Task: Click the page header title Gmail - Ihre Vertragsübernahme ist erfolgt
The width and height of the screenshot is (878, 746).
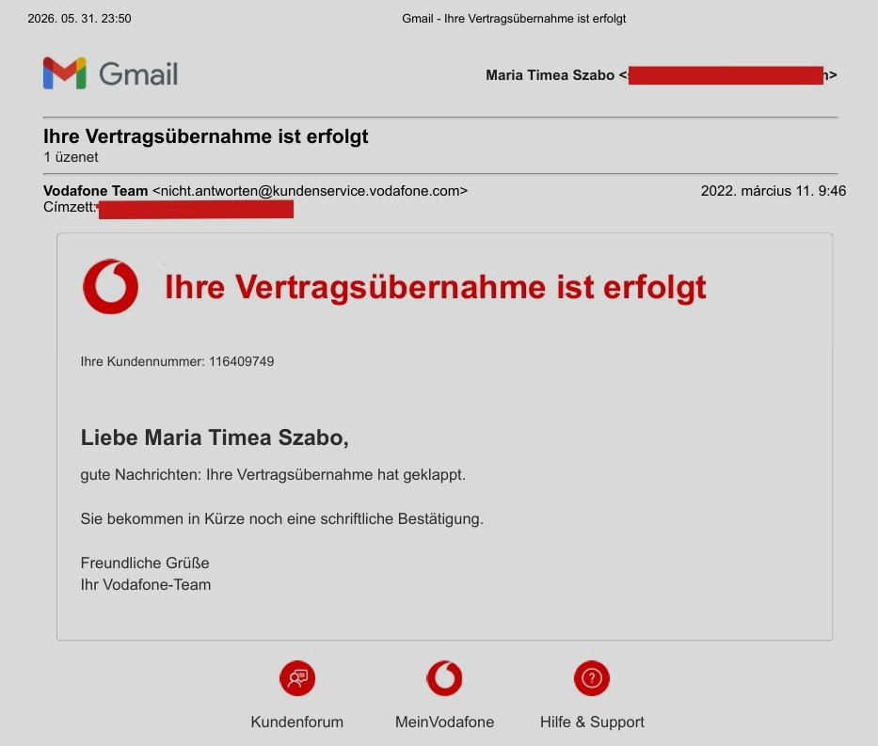Action: pyautogui.click(x=514, y=19)
